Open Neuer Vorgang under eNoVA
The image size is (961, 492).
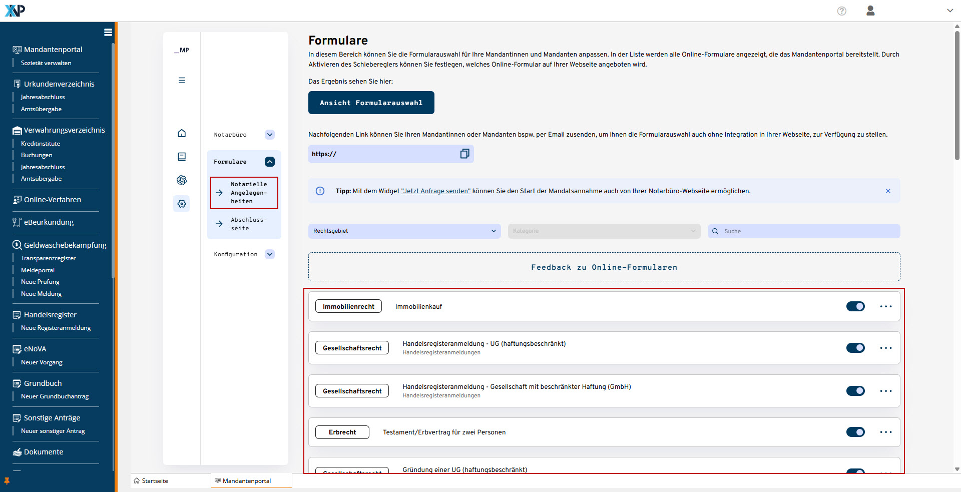click(42, 362)
